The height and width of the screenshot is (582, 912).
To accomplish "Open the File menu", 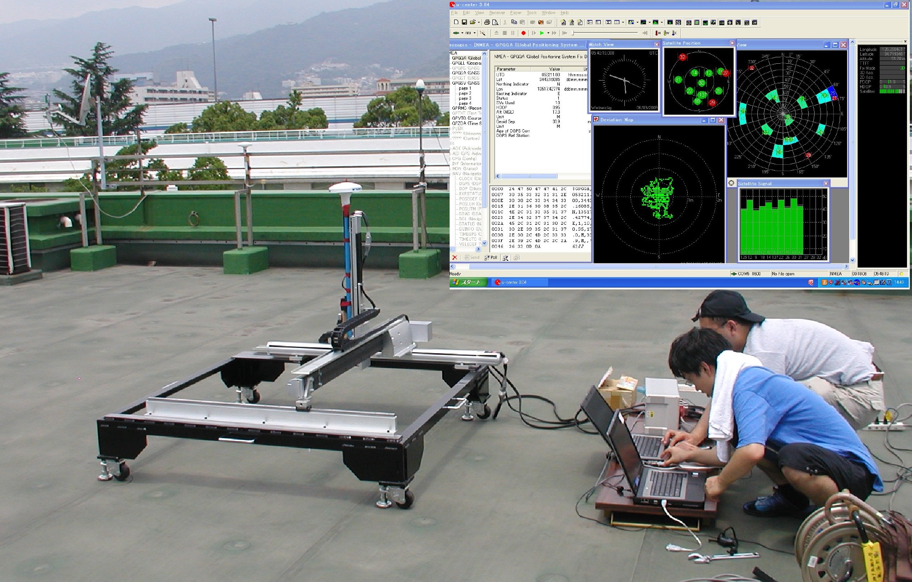I will [x=454, y=13].
